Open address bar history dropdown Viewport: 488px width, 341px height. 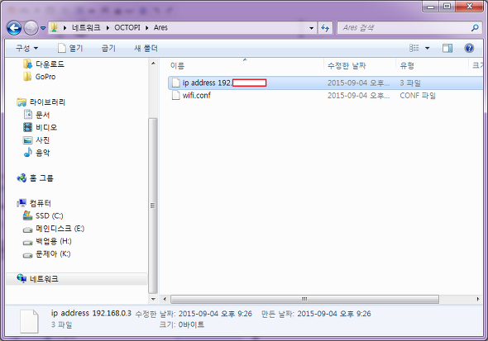(312, 28)
